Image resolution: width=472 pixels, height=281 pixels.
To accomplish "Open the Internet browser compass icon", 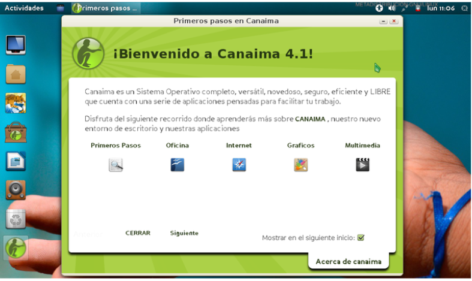I will (x=239, y=165).
